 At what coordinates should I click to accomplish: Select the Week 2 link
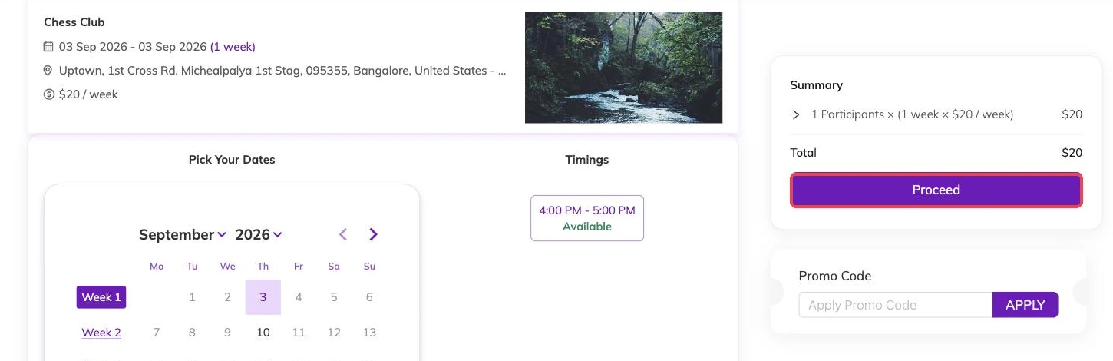tap(101, 333)
